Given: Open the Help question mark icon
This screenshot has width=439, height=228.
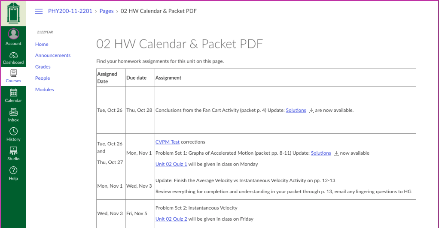Looking at the screenshot, I should [x=13, y=171].
